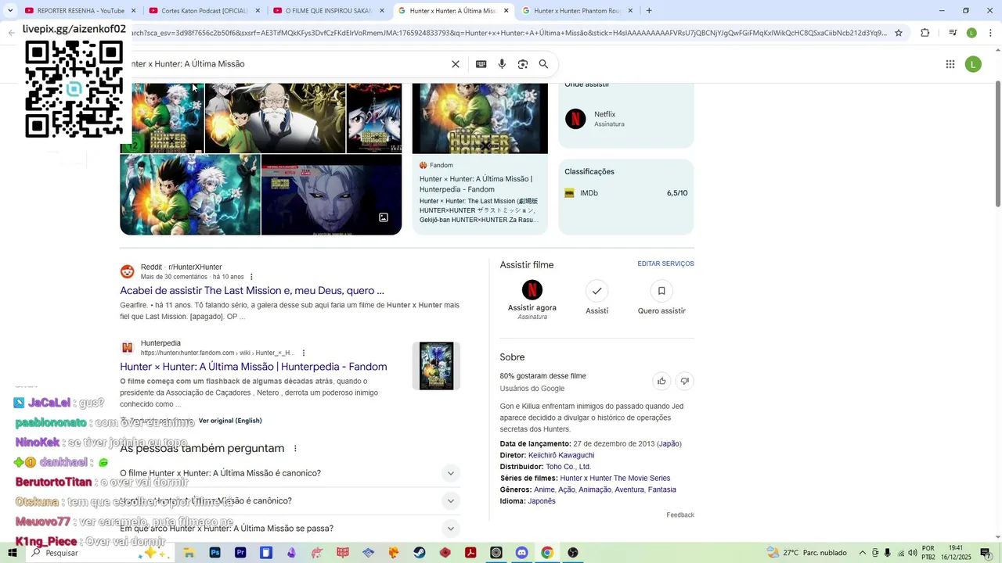Click EDITAR SERVIÇOS link
Screen dimensions: 1002x563
click(665, 264)
